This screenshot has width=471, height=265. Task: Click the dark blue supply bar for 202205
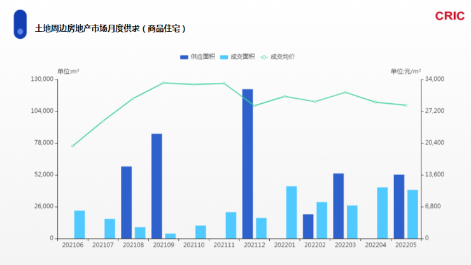pos(399,206)
